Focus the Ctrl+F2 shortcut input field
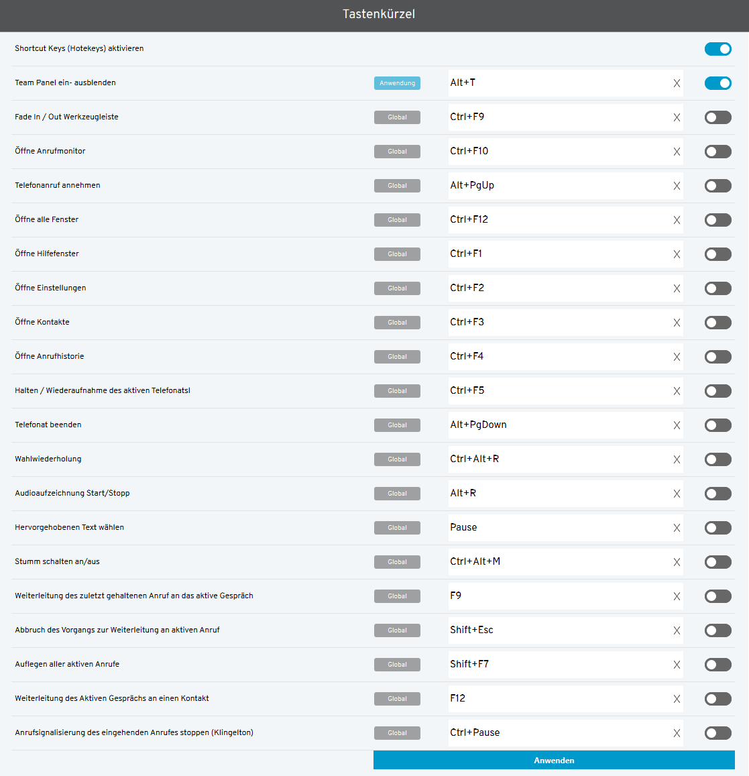 tap(557, 288)
